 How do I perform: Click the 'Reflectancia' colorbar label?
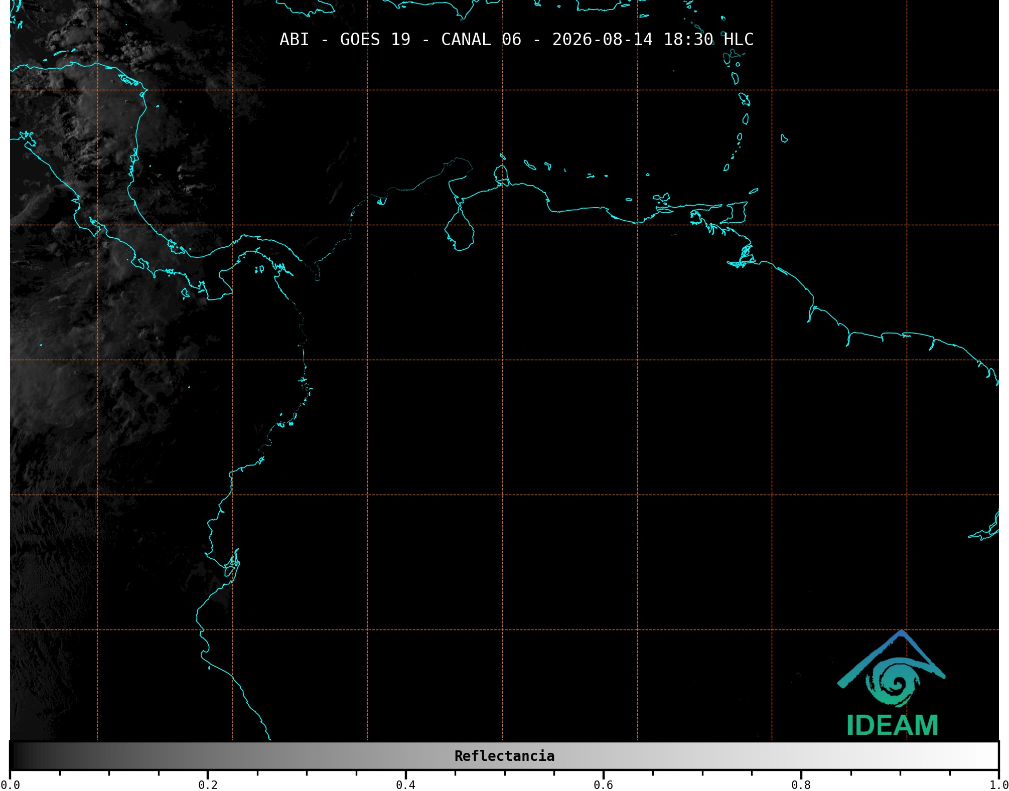tap(504, 756)
